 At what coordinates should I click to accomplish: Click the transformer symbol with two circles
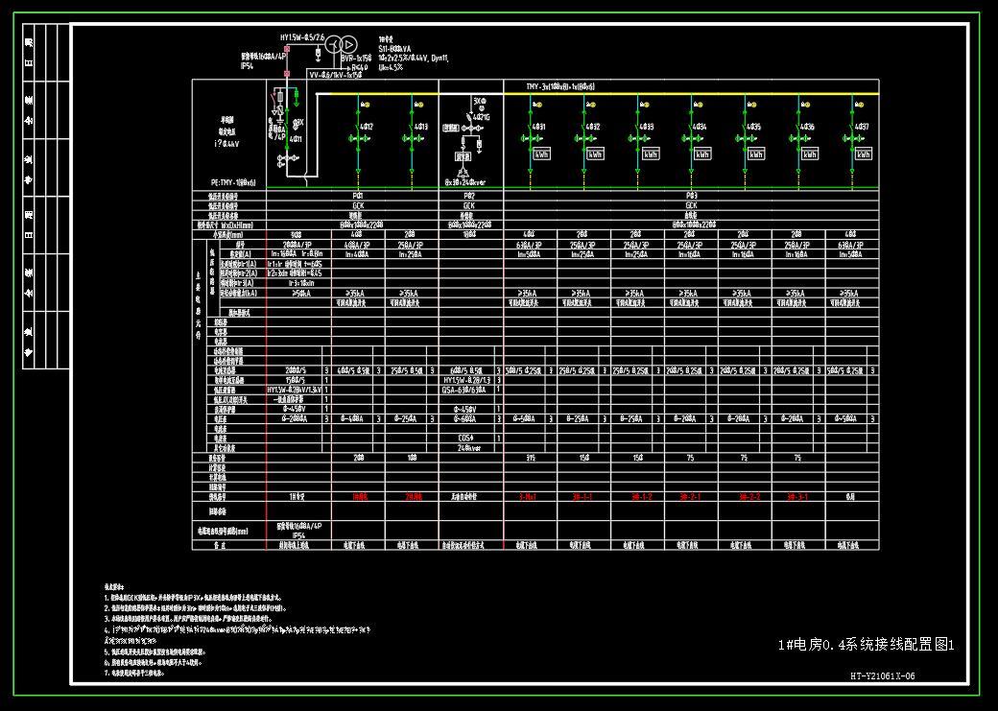tap(342, 44)
